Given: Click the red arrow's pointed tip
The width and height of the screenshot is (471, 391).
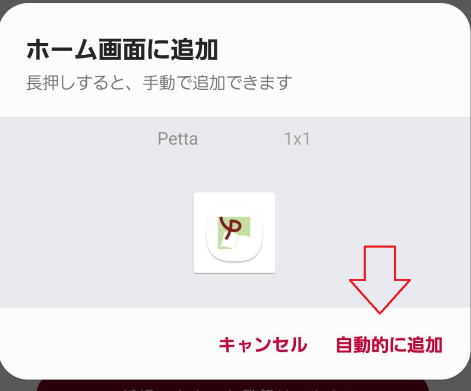Looking at the screenshot, I should pos(379,312).
